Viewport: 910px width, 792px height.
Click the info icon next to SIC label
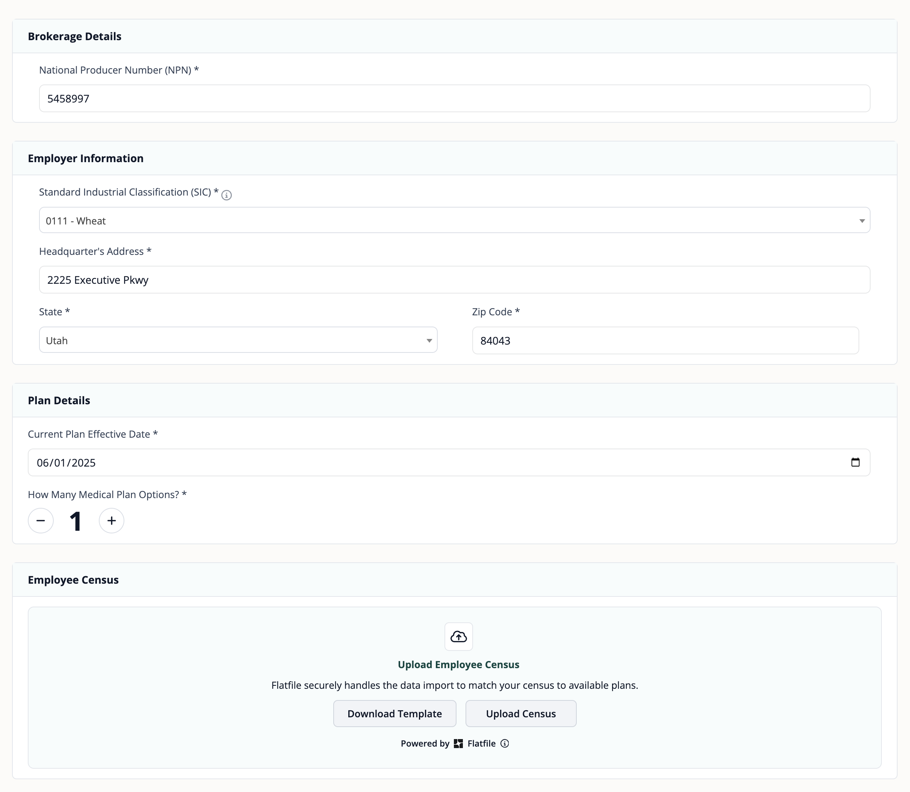(227, 195)
